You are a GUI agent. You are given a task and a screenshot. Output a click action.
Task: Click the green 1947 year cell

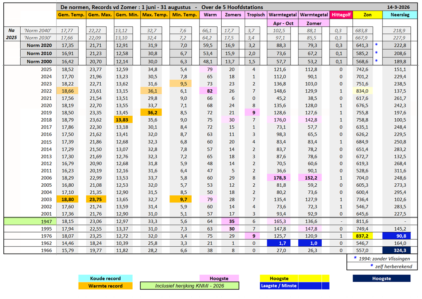[30, 222]
